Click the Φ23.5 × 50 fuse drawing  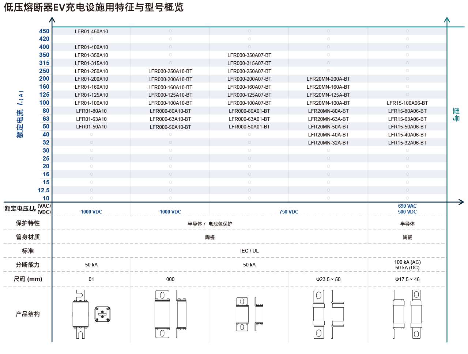[328, 314]
